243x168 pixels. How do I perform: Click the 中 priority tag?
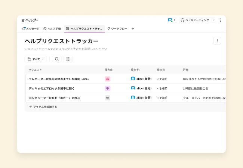click(x=107, y=88)
